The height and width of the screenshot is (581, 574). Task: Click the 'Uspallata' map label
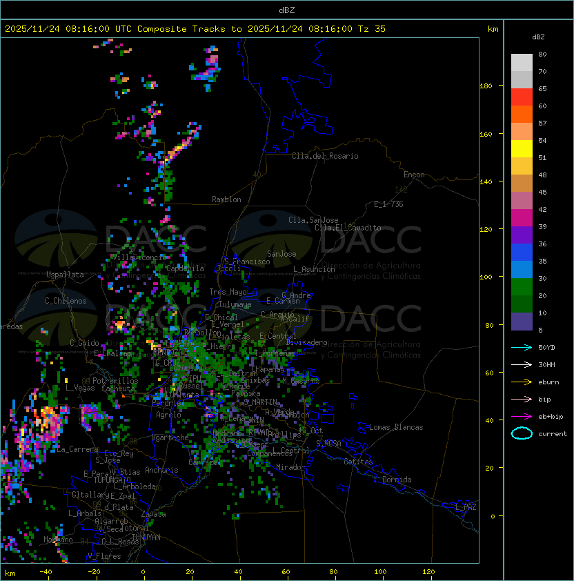(x=65, y=275)
